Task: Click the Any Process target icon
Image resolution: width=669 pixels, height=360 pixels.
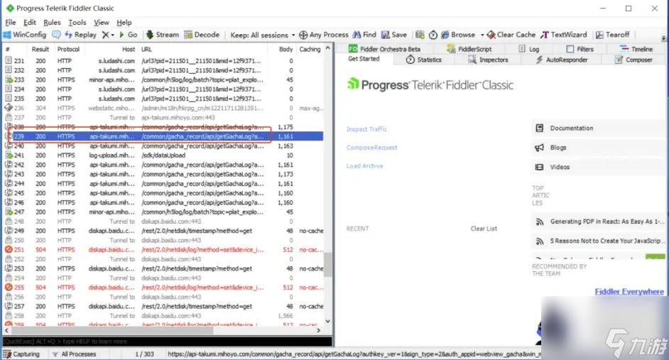Action: pos(304,35)
